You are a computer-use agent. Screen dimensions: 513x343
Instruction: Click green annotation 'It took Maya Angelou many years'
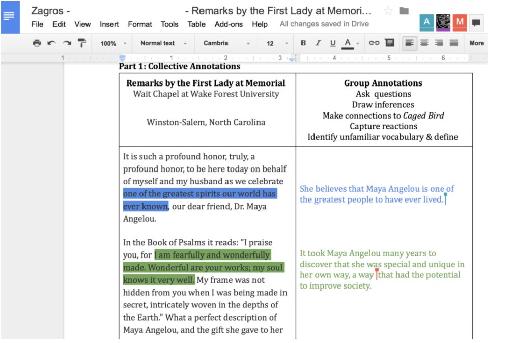pos(368,253)
